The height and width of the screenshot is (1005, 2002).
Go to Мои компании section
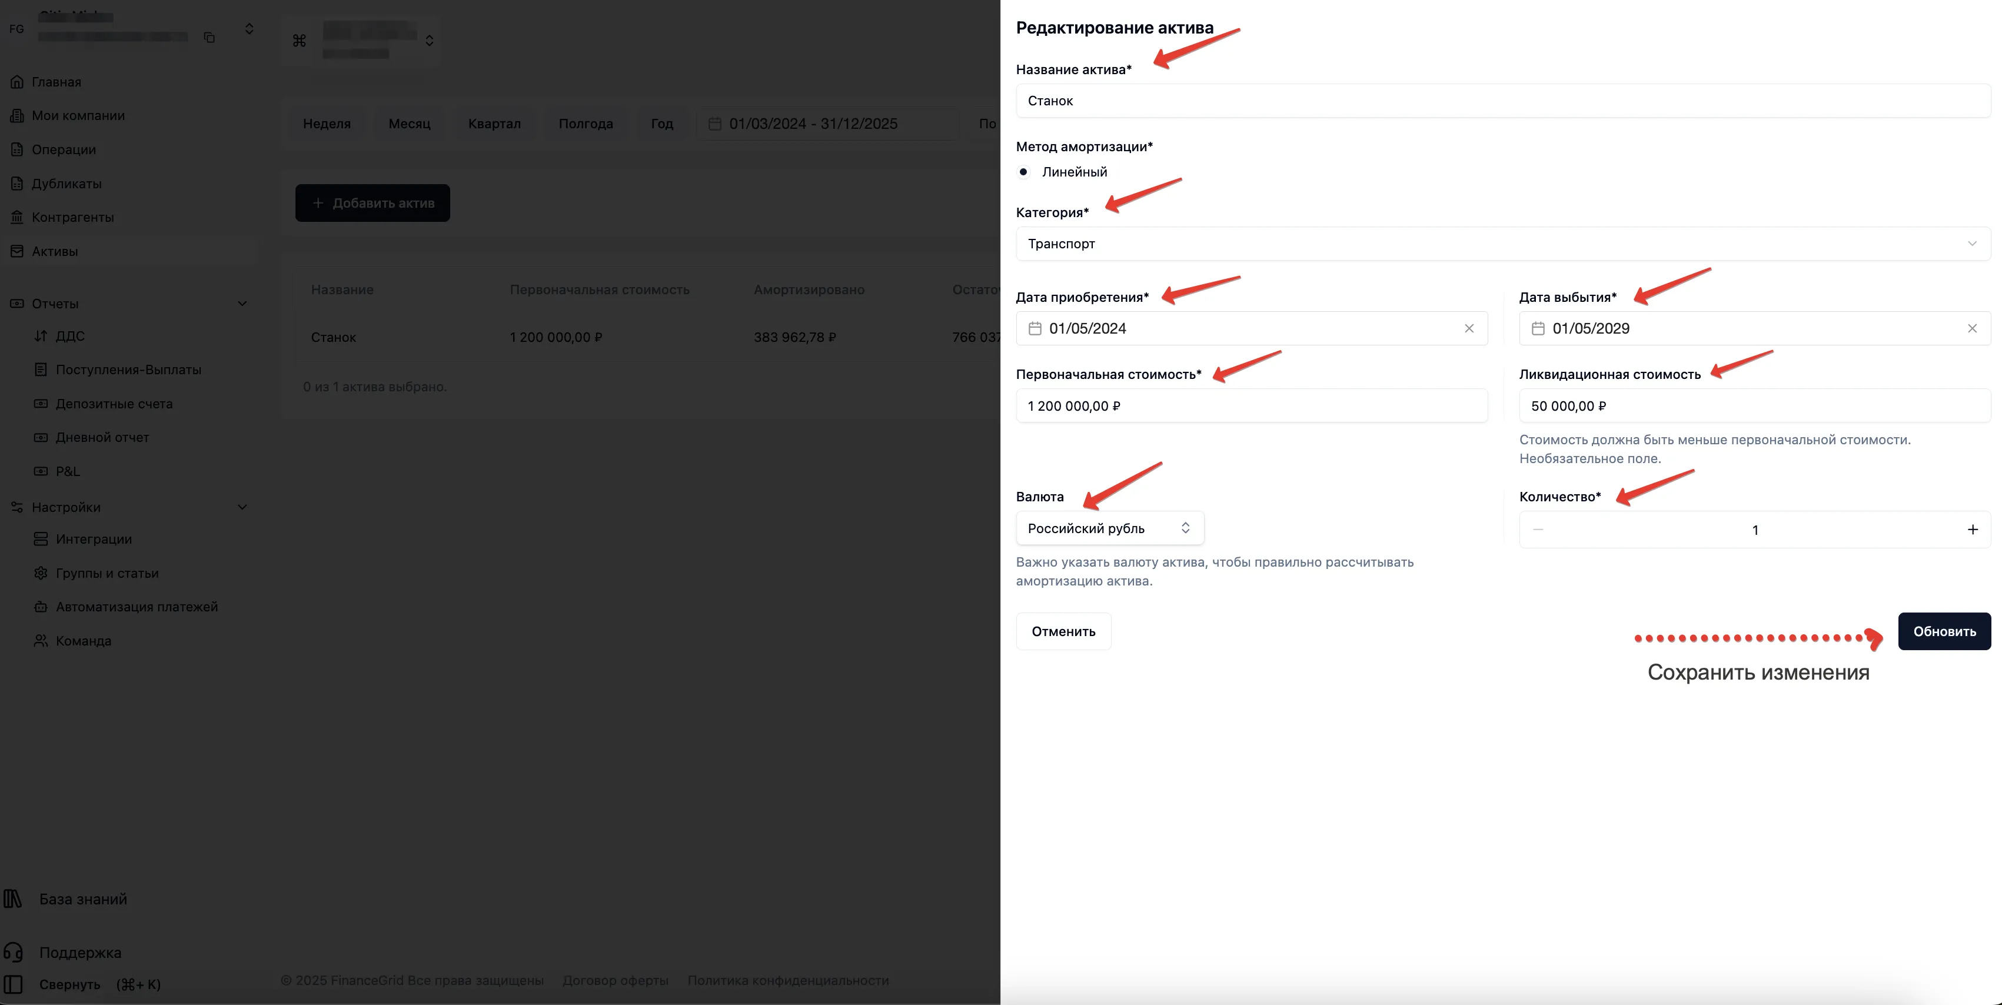tap(78, 115)
